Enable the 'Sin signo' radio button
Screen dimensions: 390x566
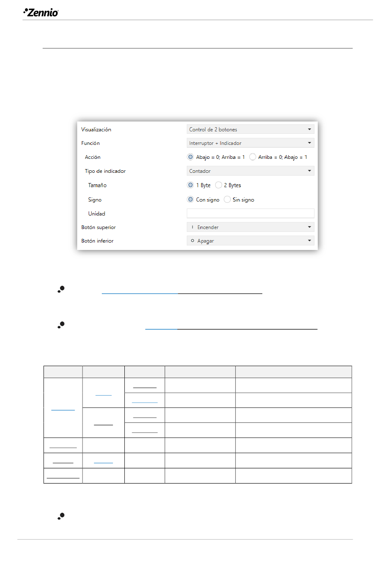click(227, 199)
